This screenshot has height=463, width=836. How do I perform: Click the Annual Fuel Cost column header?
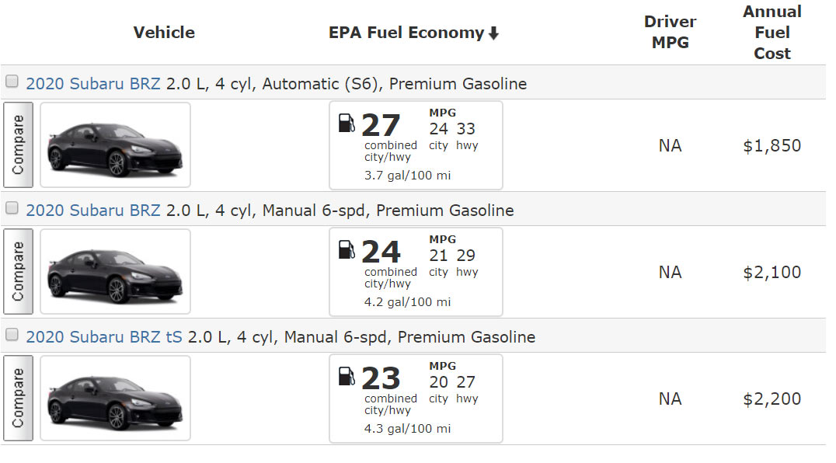(772, 33)
